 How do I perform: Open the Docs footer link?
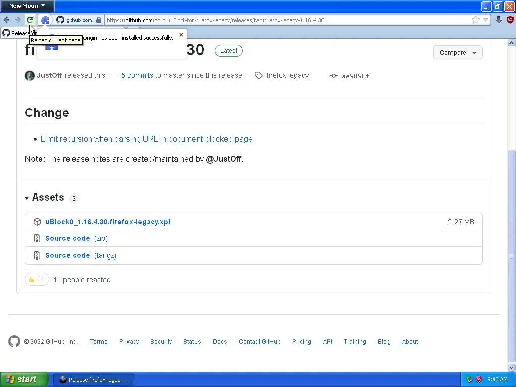[x=220, y=342]
